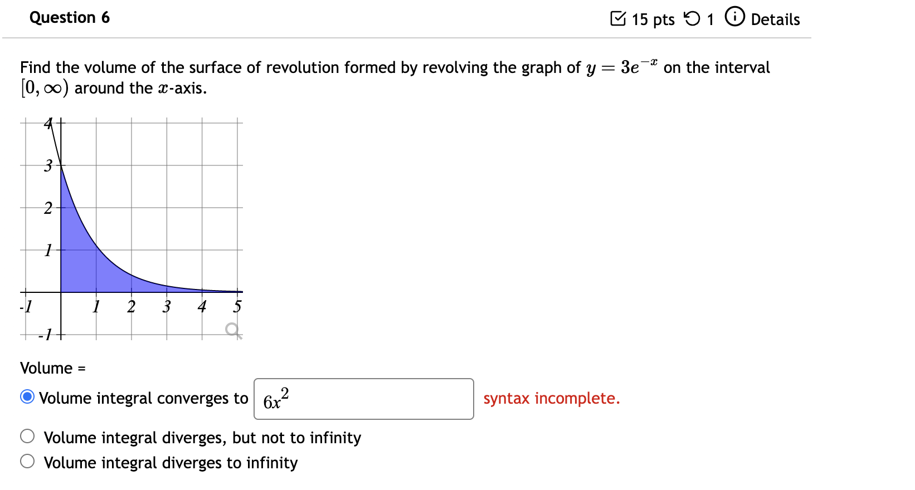Viewport: 915px width, 490px height.
Task: Select the 'Volume integral converges to' radio button
Action: coord(26,396)
